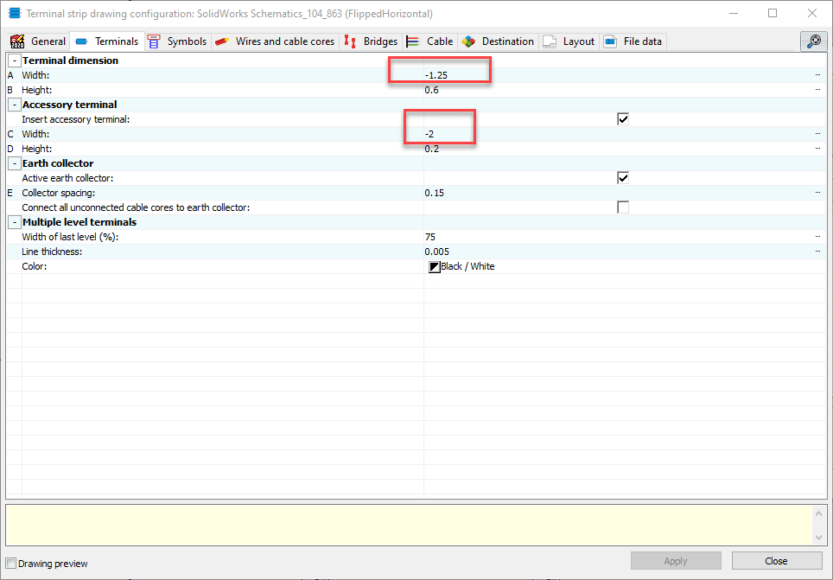Open Wires and cable cores tab
The width and height of the screenshot is (833, 580).
pyautogui.click(x=275, y=41)
